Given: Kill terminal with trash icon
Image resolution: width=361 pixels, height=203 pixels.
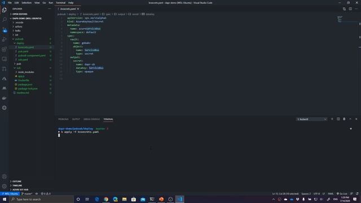Looking at the screenshot, I should pyautogui.click(x=344, y=119).
